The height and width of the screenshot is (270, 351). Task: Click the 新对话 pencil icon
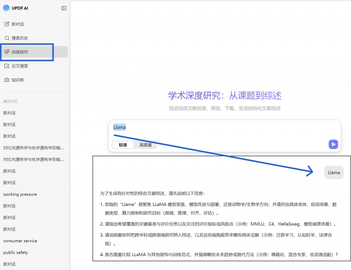pos(7,24)
